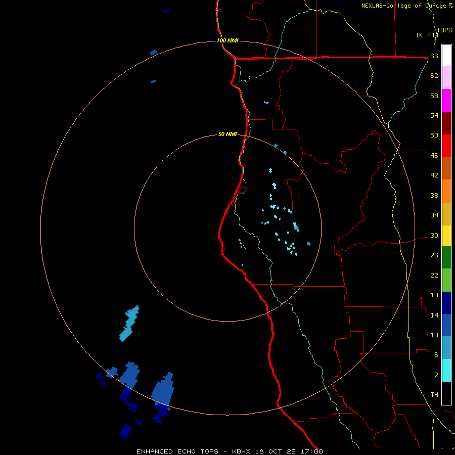Click the legend value 66

[x=434, y=56]
